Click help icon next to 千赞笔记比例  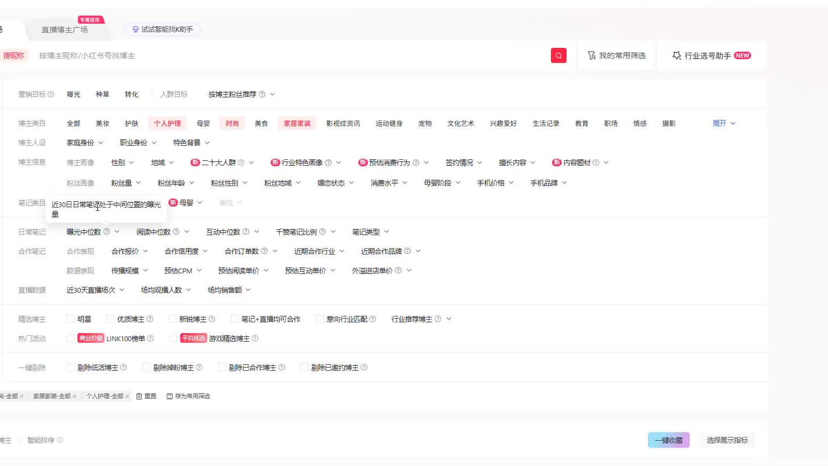pyautogui.click(x=322, y=231)
